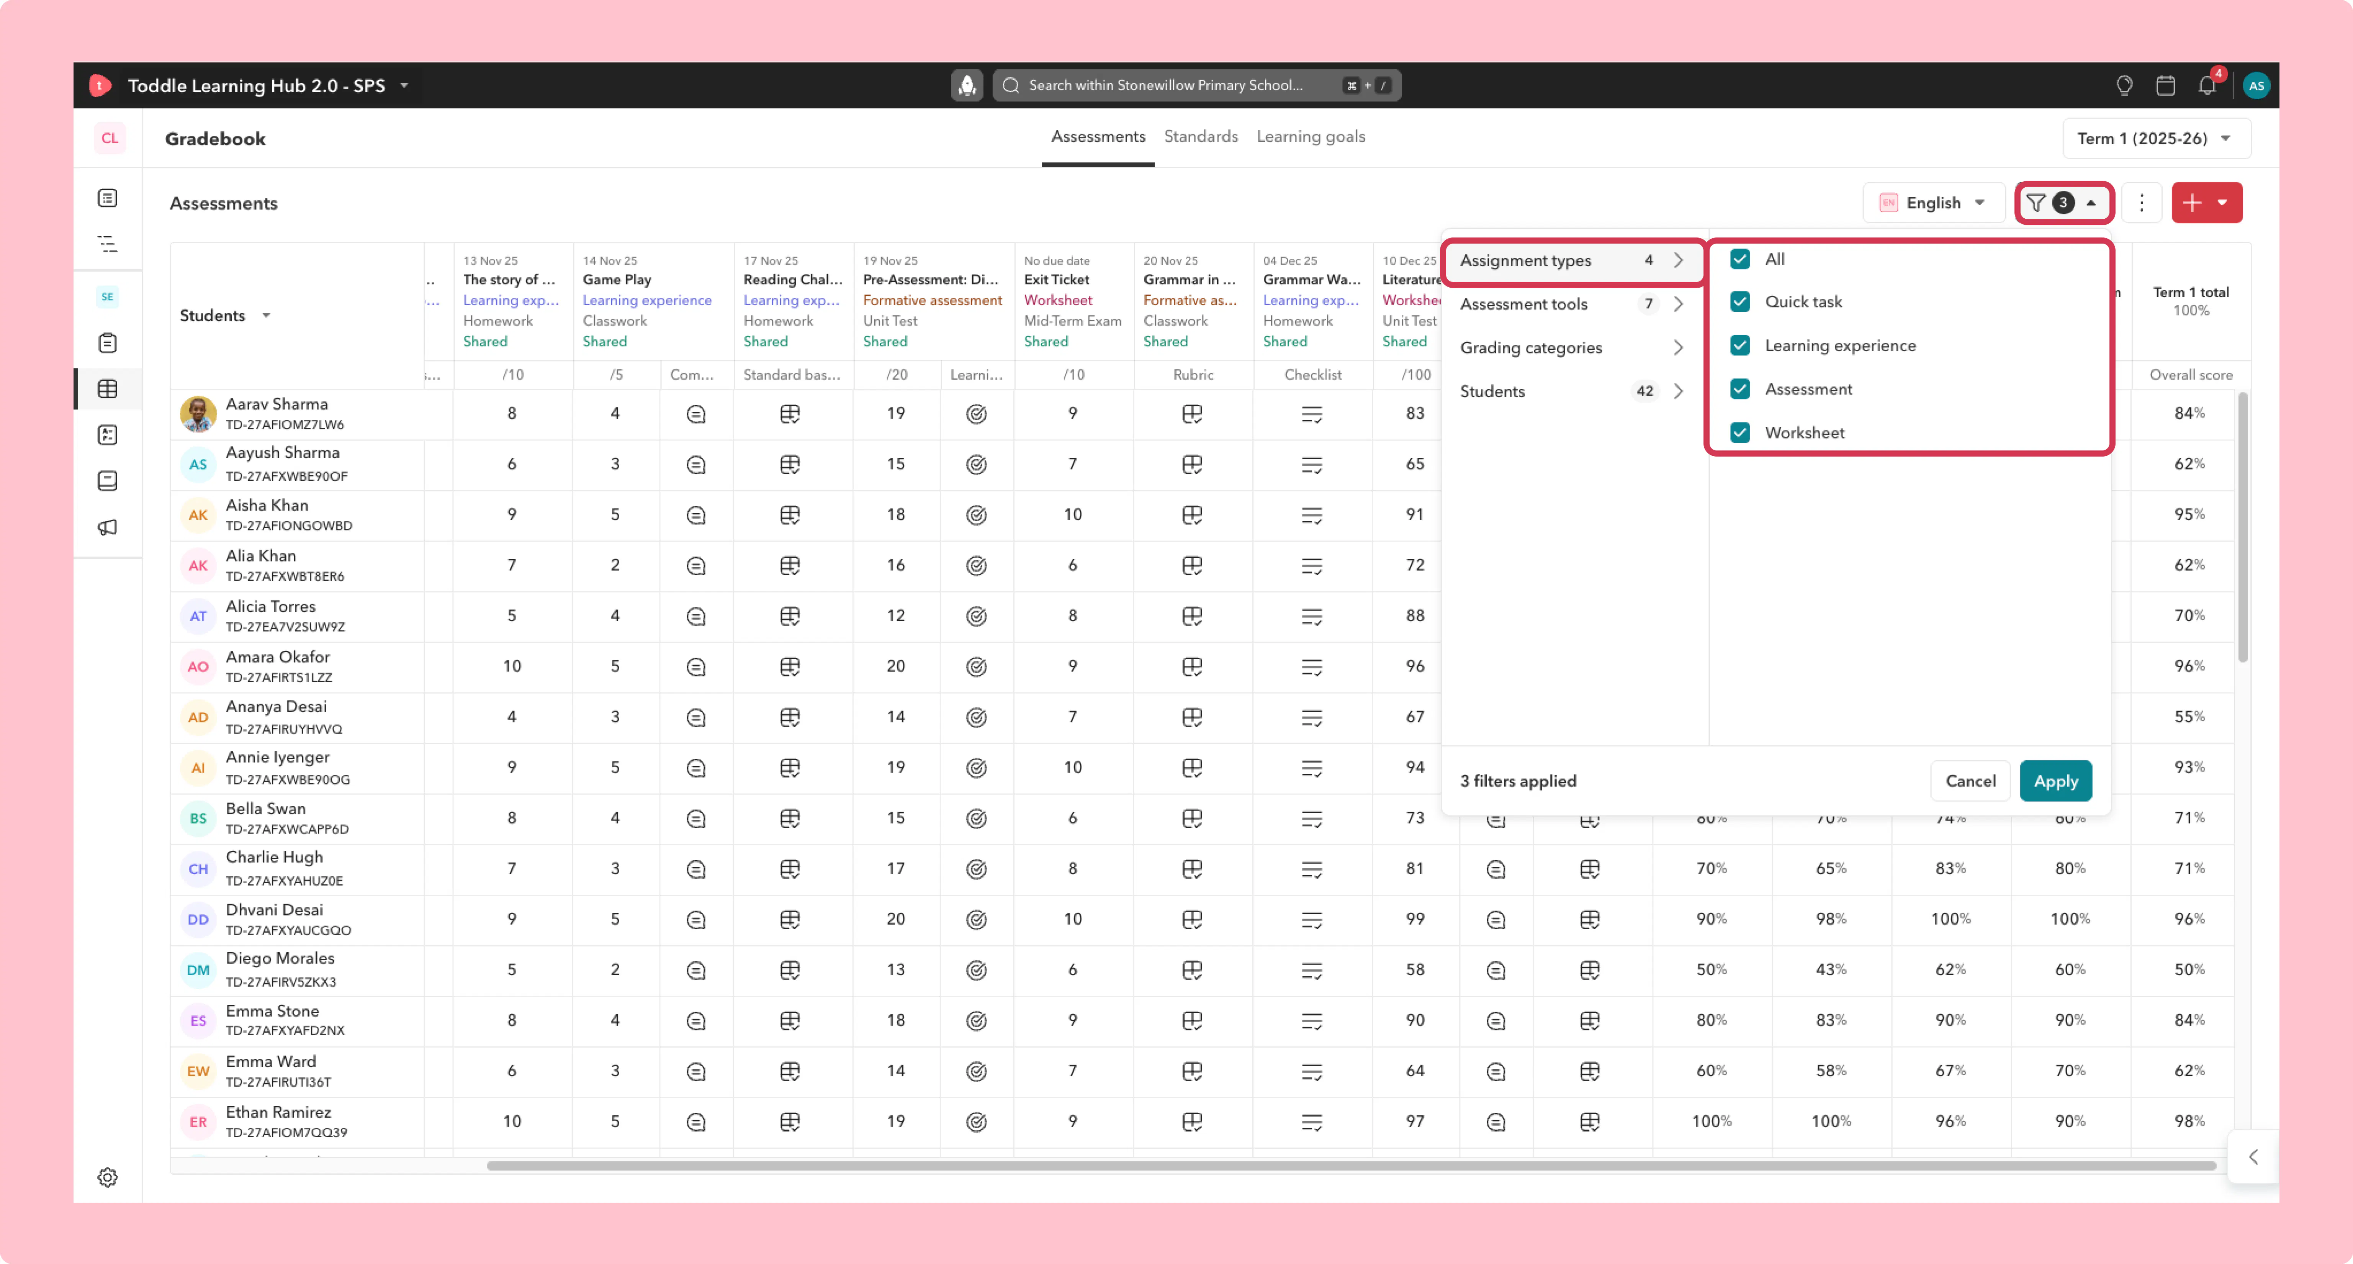Image resolution: width=2353 pixels, height=1264 pixels.
Task: Click the search within Stonewillow field
Action: pos(1196,85)
